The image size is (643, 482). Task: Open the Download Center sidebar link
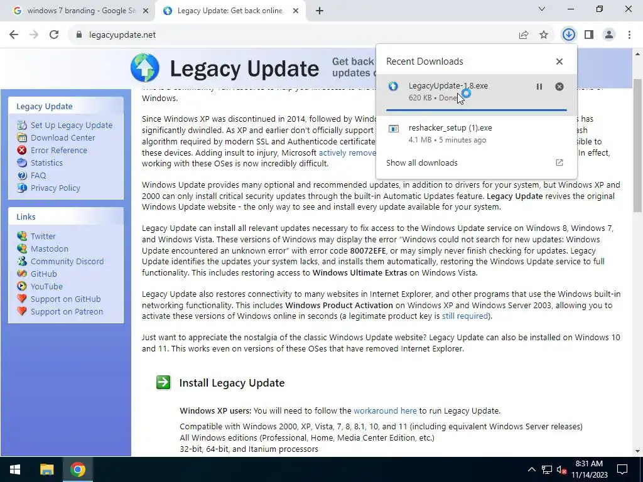(63, 137)
